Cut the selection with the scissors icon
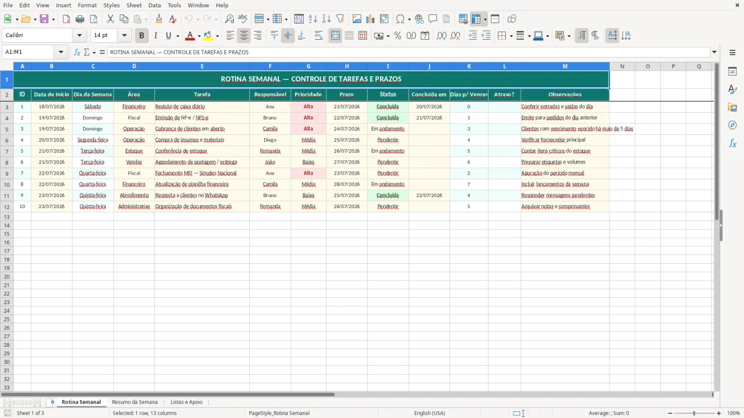The width and height of the screenshot is (744, 418). tap(110, 19)
